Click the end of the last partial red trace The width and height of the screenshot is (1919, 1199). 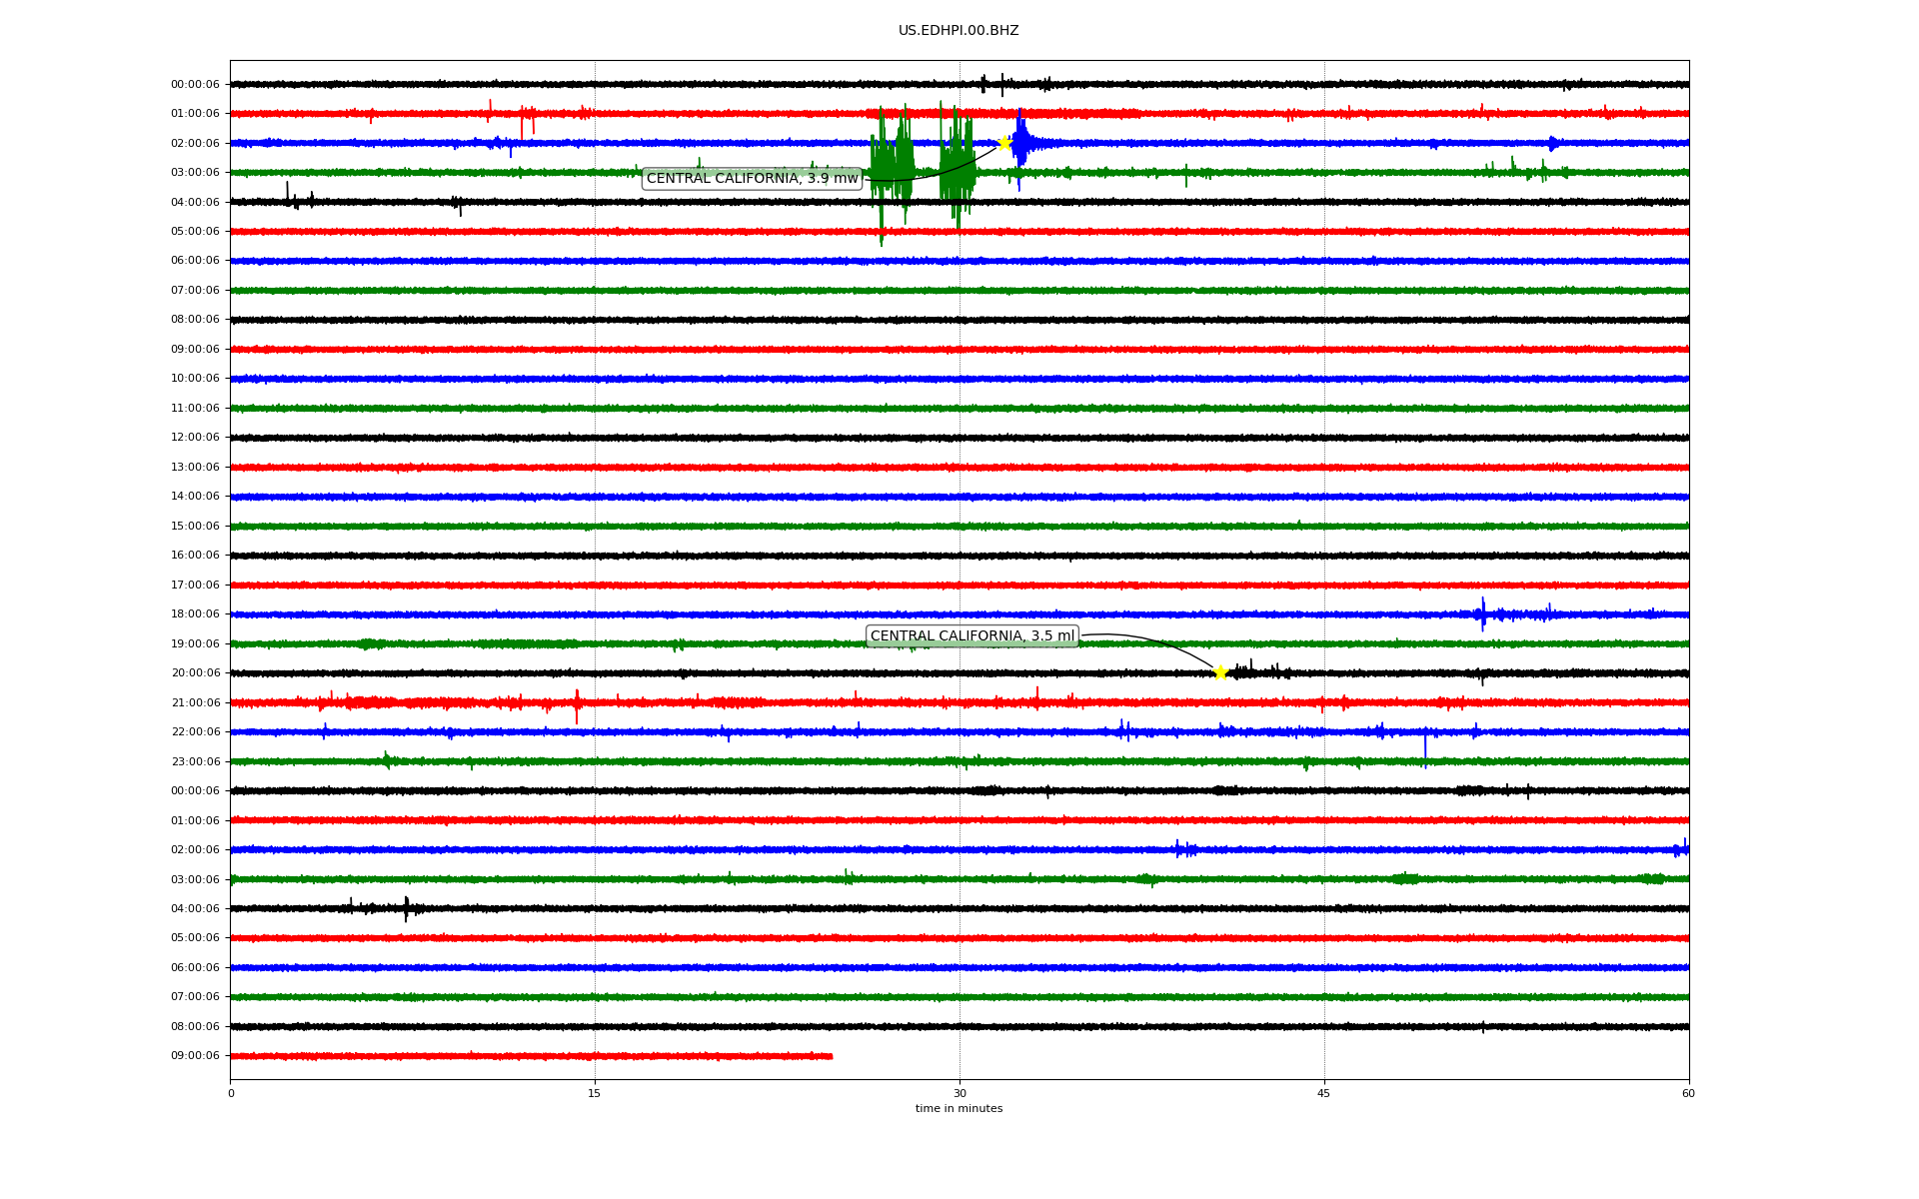pos(831,1056)
